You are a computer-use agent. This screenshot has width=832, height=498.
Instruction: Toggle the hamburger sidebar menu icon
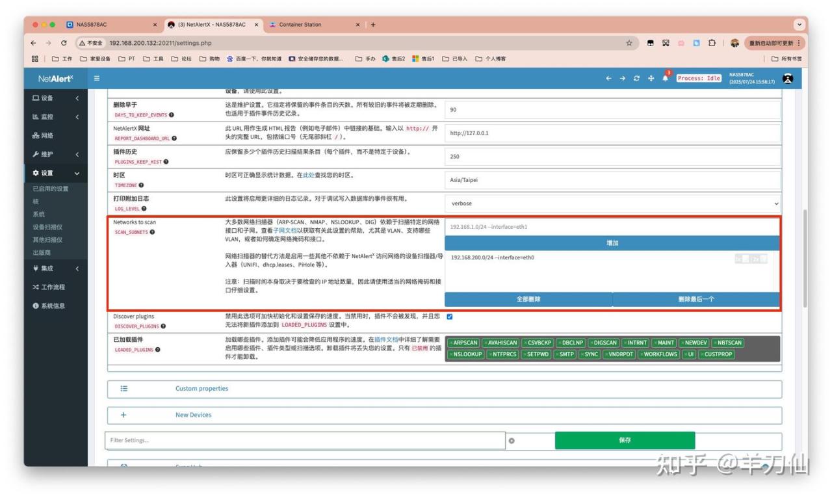(97, 79)
